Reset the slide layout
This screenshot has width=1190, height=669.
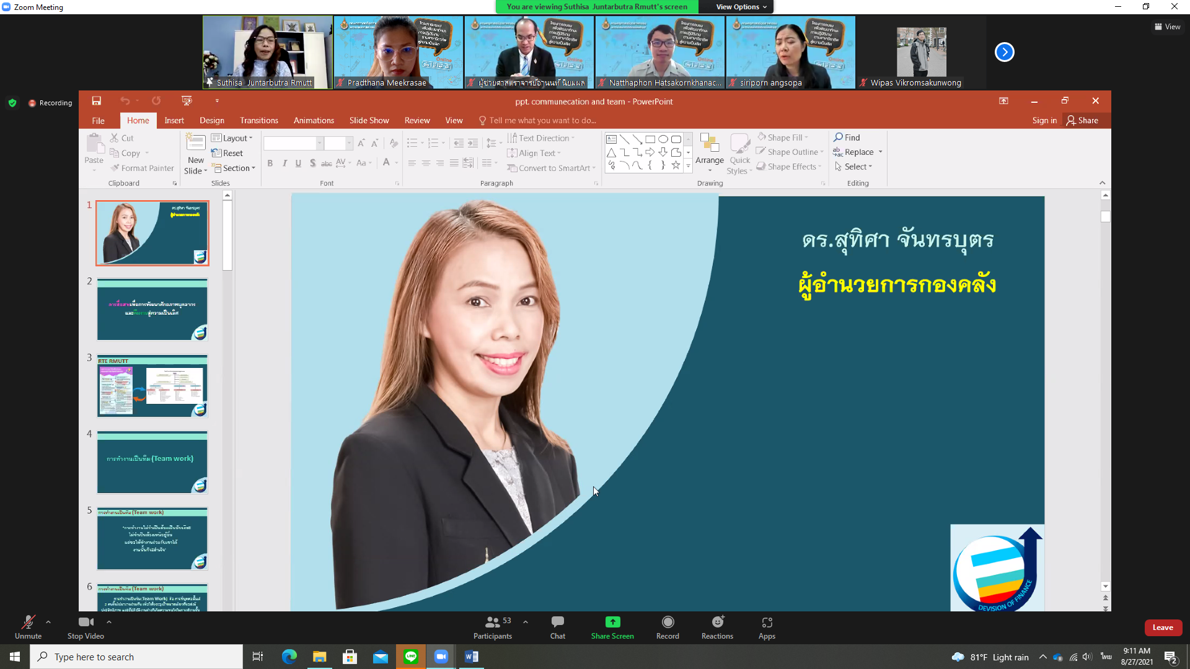(x=227, y=153)
